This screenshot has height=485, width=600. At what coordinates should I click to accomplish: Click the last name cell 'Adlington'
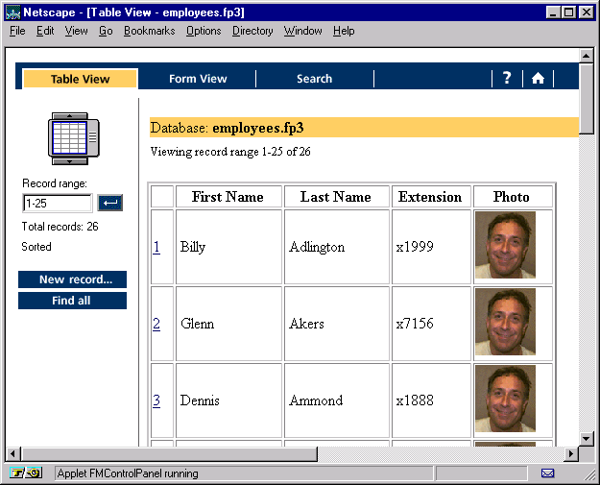click(337, 247)
